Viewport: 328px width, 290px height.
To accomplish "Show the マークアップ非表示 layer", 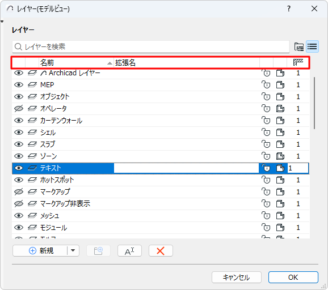I will [x=19, y=204].
